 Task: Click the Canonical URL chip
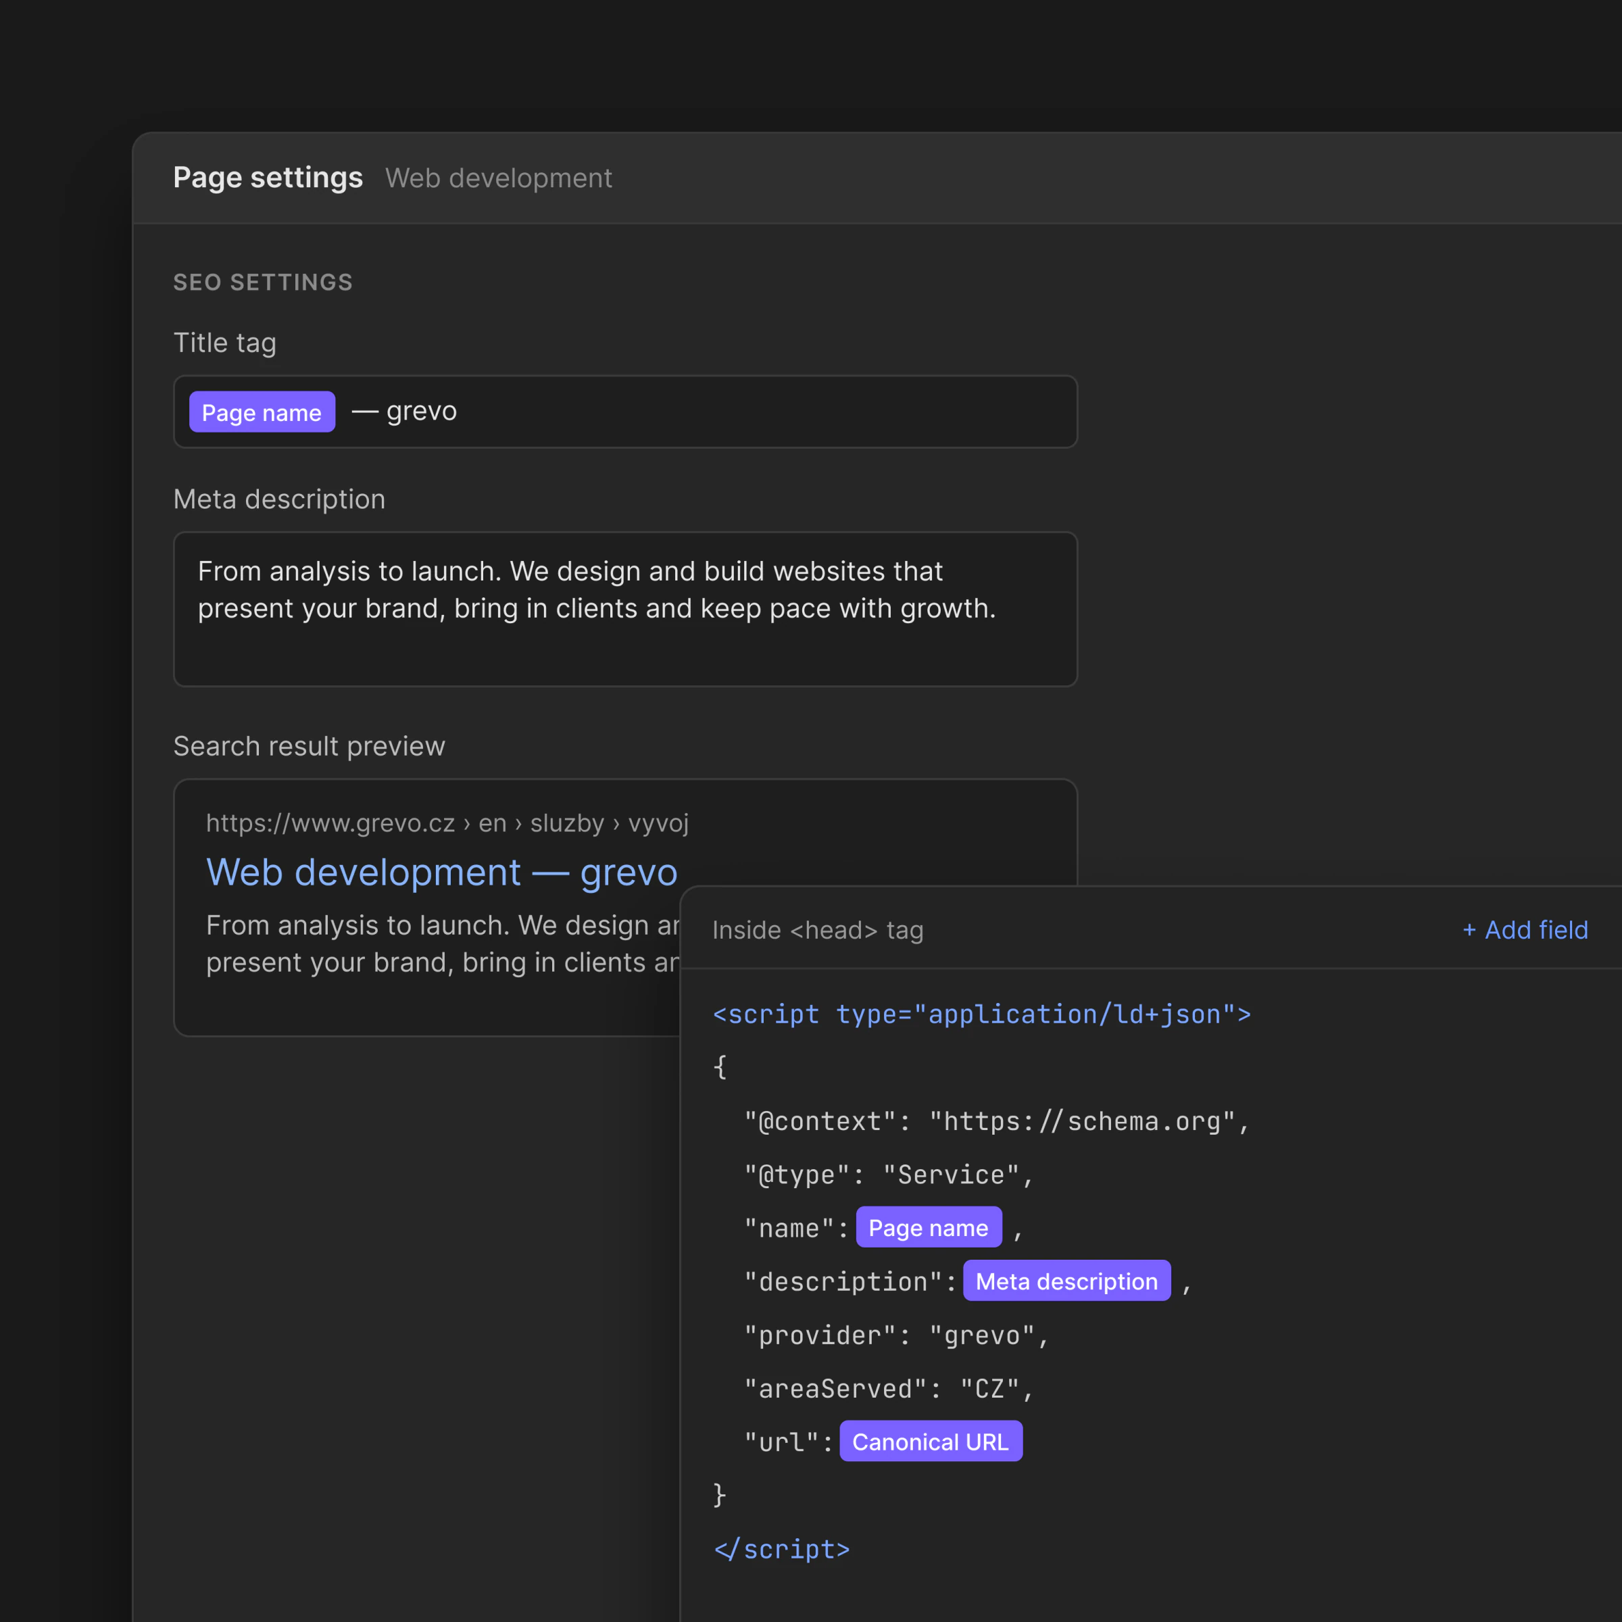(x=931, y=1442)
